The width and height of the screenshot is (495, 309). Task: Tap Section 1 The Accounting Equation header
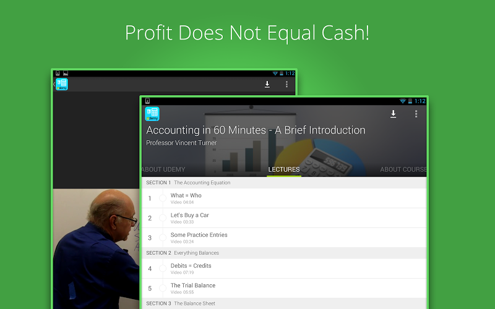tap(284, 182)
